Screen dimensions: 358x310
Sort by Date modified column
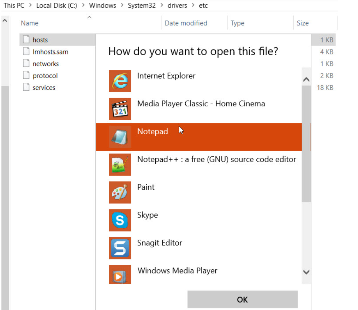186,23
